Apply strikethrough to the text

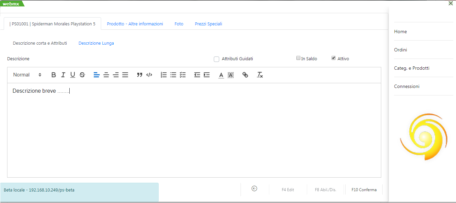(x=82, y=75)
